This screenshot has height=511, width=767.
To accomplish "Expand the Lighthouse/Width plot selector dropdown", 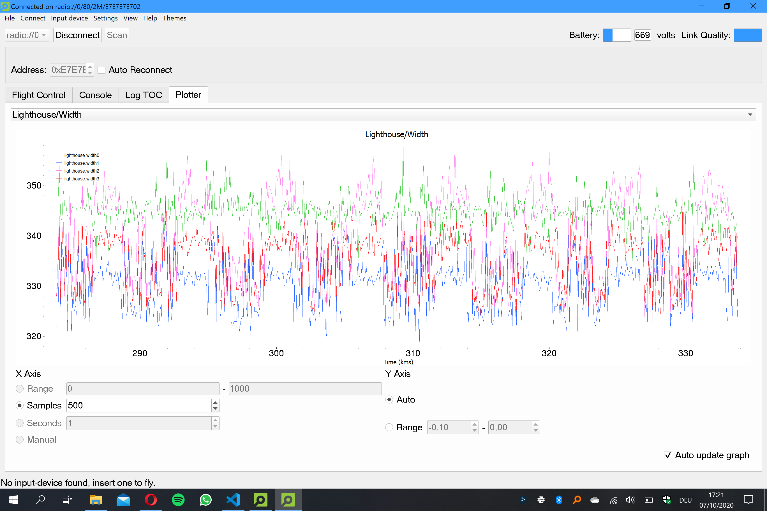I will click(383, 115).
